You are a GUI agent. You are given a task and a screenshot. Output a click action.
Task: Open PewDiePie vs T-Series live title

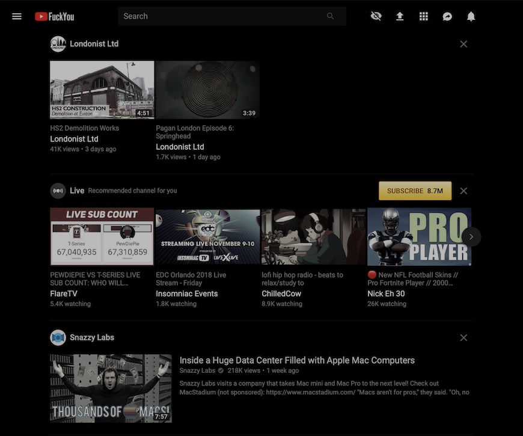click(95, 279)
